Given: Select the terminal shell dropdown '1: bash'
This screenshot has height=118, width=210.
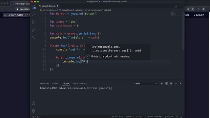Looking at the screenshot, I should [x=146, y=84].
